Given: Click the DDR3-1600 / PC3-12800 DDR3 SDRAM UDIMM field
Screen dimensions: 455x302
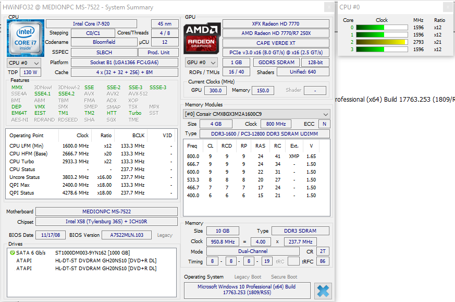Looking at the screenshot, I should point(264,134).
